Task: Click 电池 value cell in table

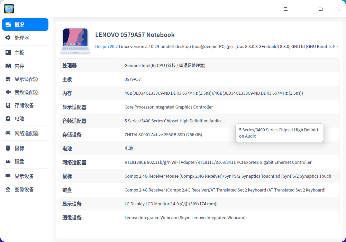Action: pos(129,149)
